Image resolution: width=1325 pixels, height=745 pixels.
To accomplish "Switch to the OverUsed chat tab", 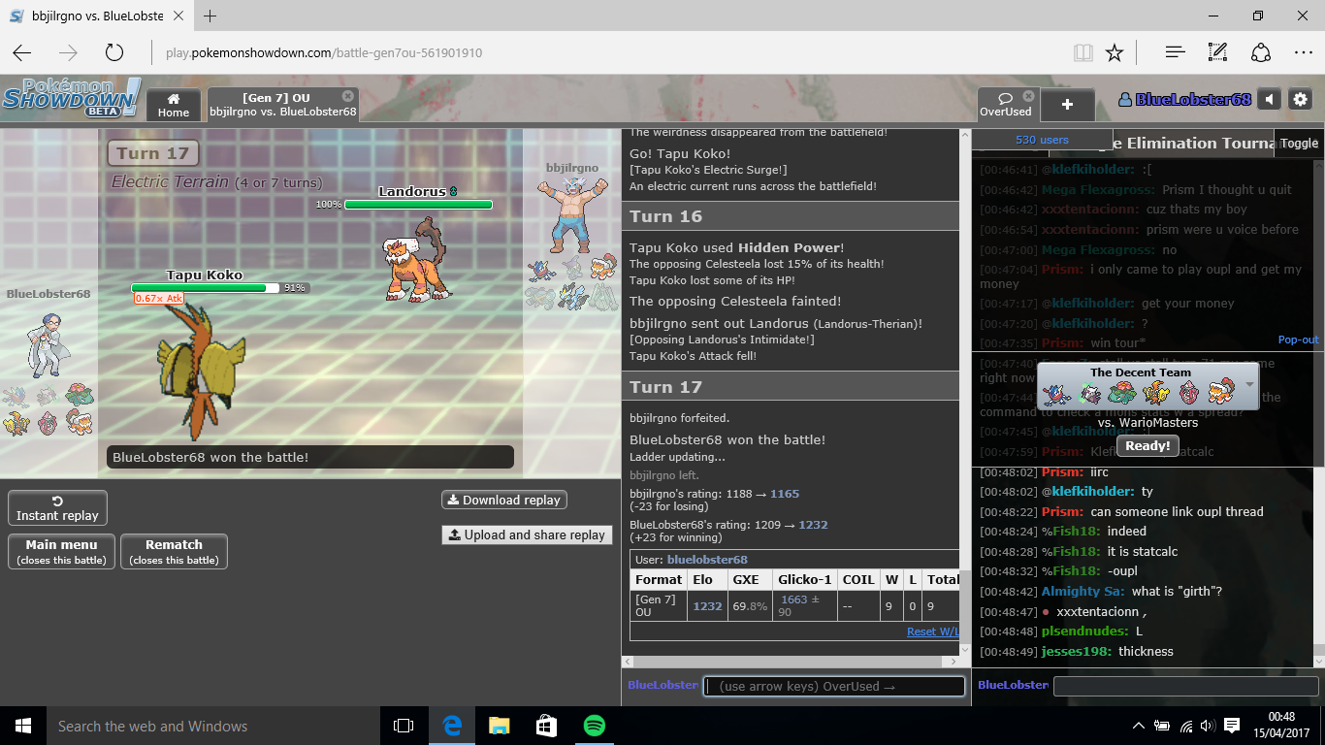I will pyautogui.click(x=1005, y=105).
